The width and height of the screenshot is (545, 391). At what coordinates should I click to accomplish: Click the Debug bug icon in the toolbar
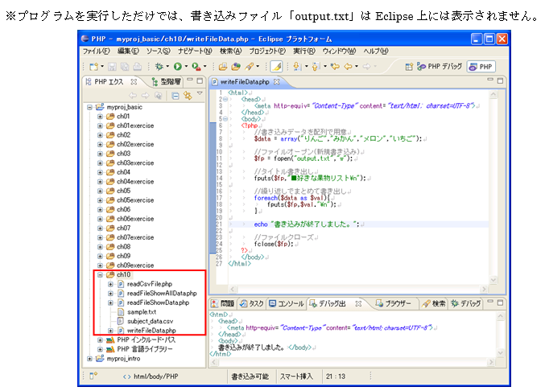pyautogui.click(x=159, y=66)
